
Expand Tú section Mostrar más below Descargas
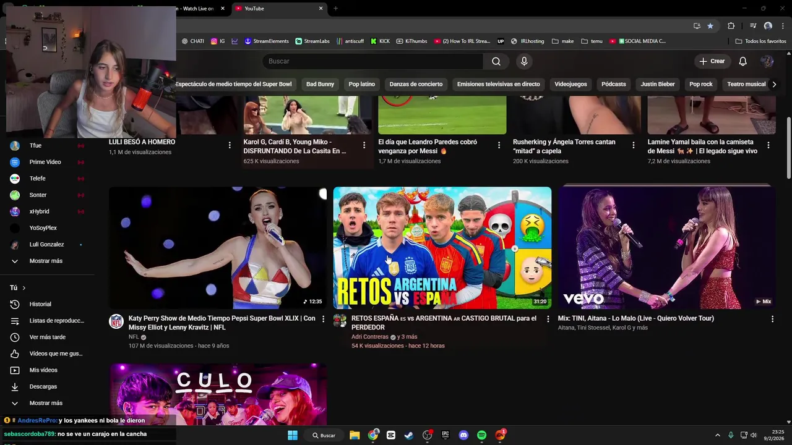point(47,403)
